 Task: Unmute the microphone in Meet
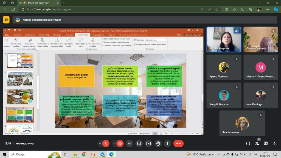click(106, 143)
